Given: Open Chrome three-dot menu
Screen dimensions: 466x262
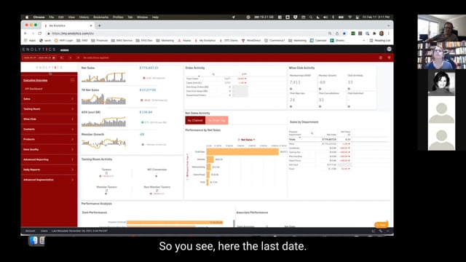Looking at the screenshot, I should (x=388, y=33).
